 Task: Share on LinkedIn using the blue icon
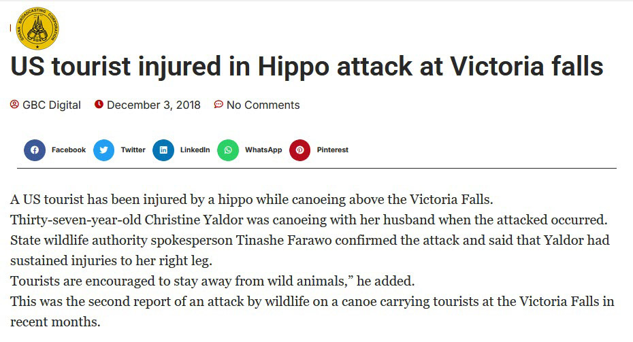(x=163, y=150)
